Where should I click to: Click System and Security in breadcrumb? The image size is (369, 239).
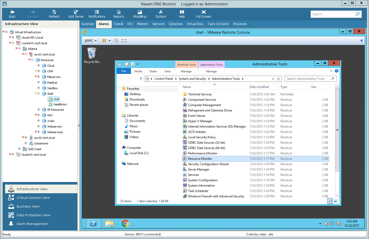[192, 79]
